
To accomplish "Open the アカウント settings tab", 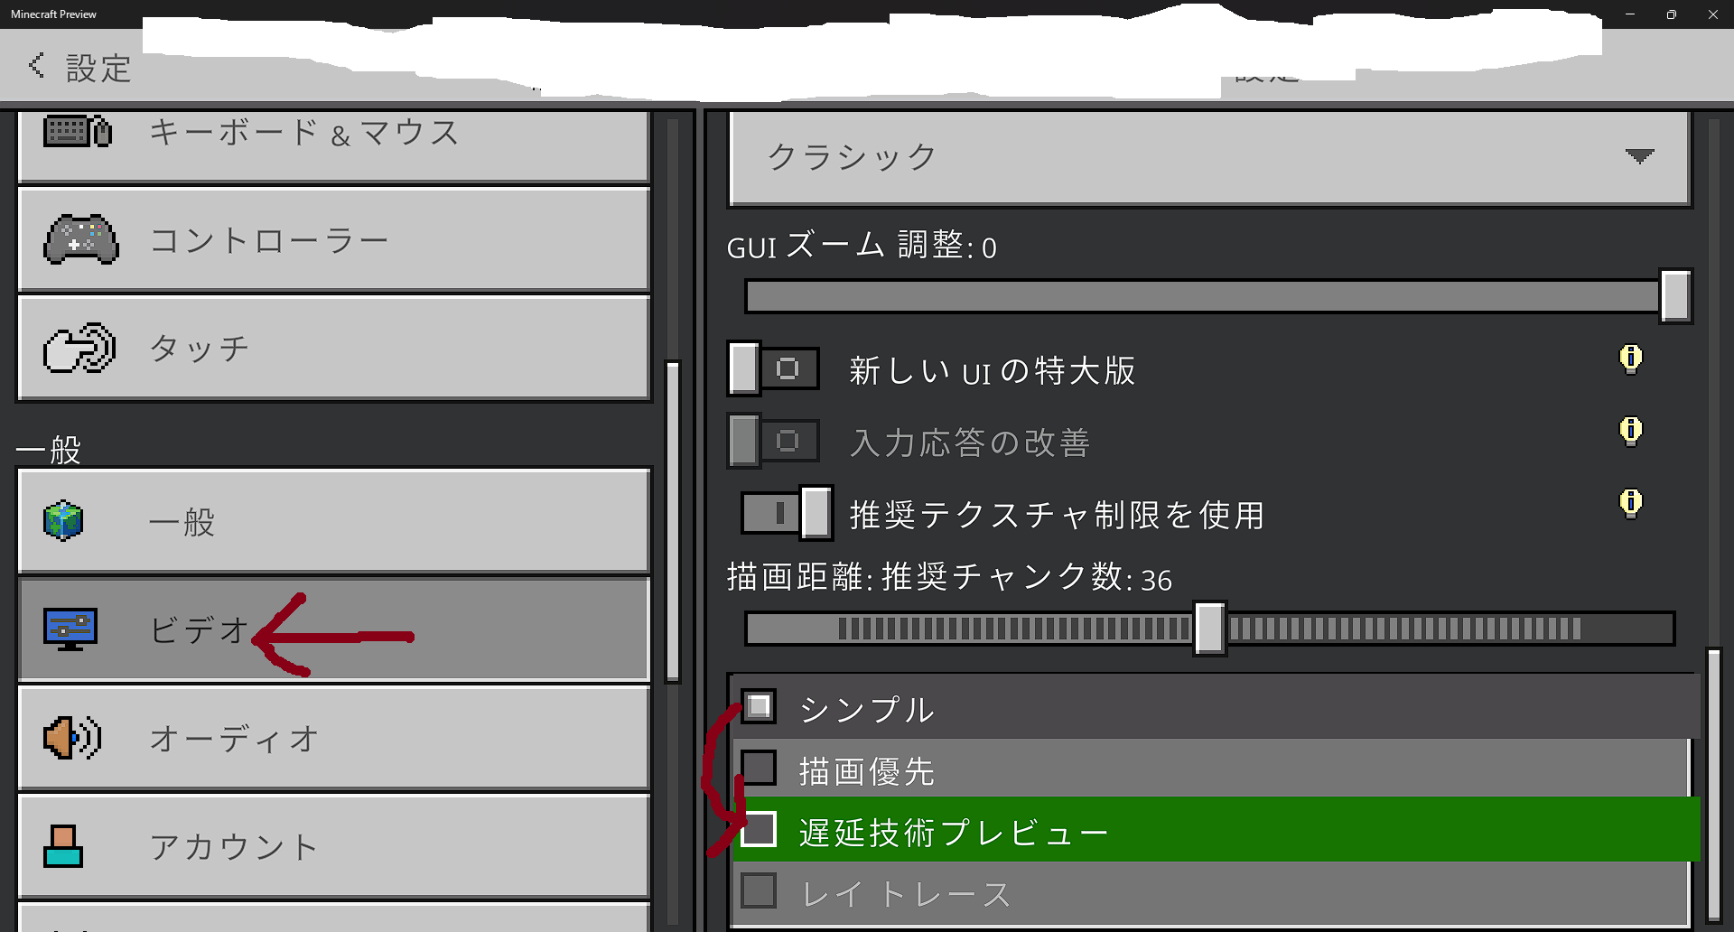I will pyautogui.click(x=334, y=846).
